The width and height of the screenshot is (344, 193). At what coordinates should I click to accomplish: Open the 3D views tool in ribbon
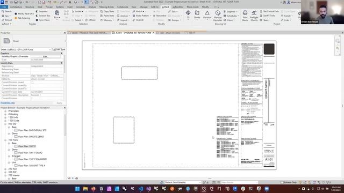[x=188, y=15]
